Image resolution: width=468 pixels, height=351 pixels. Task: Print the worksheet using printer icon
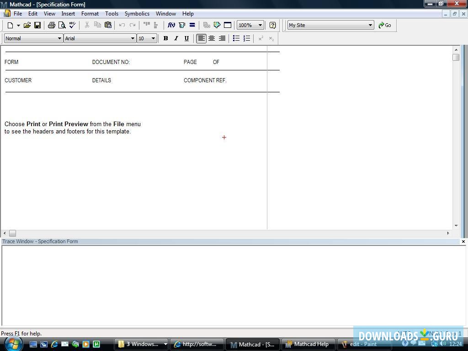point(52,26)
